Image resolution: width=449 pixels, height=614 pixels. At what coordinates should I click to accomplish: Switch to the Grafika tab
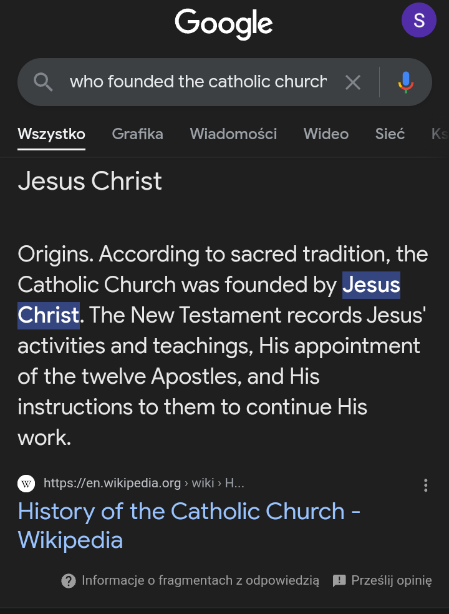[137, 134]
